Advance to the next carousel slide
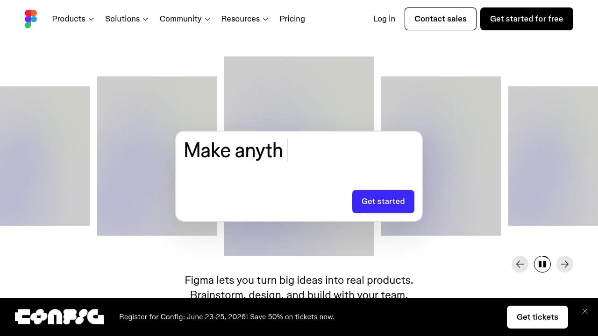This screenshot has height=336, width=598. [564, 264]
